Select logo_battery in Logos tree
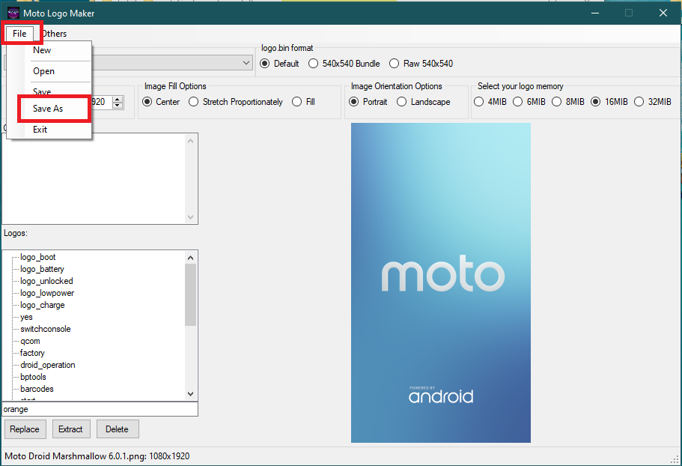Viewport: 682px width, 466px height. point(42,269)
